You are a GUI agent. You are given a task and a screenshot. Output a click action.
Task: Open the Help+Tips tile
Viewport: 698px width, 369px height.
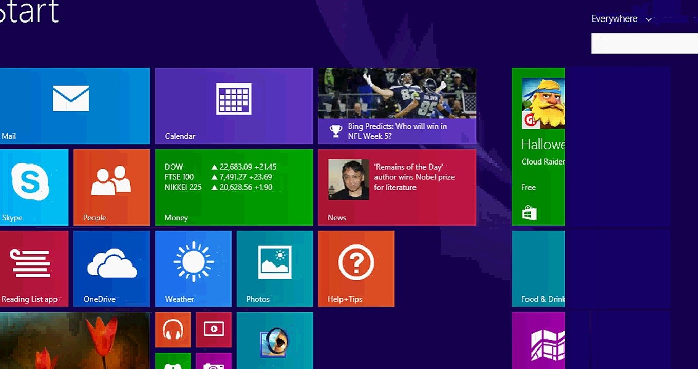pos(356,269)
